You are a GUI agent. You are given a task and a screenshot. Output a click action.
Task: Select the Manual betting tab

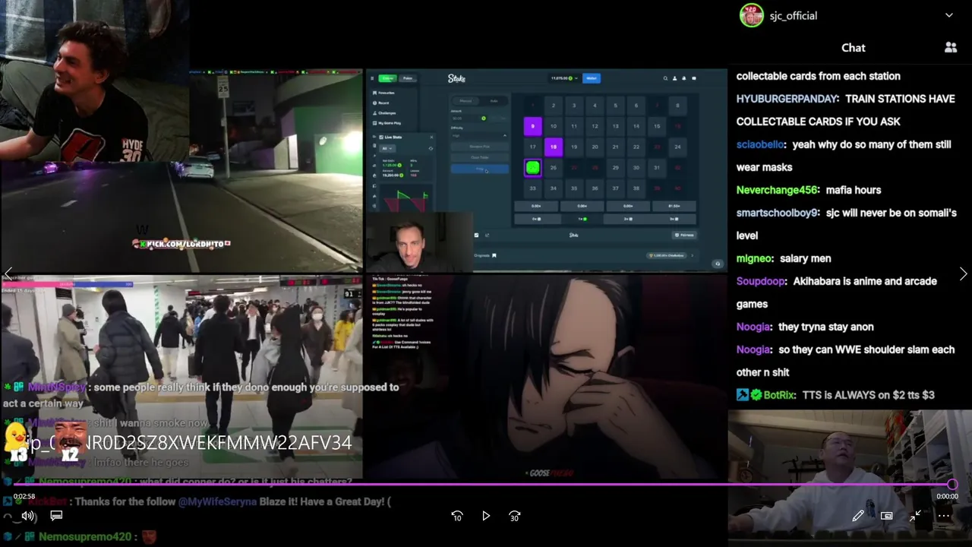[x=465, y=101]
